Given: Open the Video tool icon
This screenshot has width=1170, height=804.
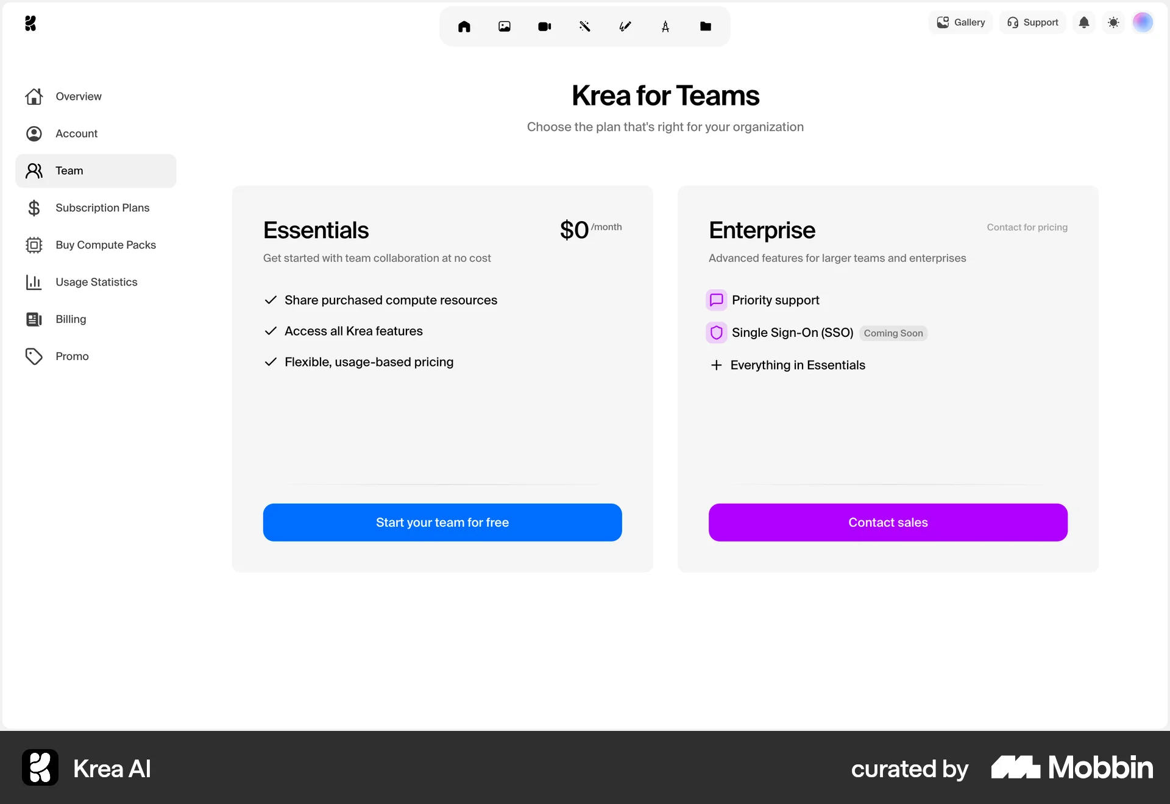Looking at the screenshot, I should click(544, 26).
